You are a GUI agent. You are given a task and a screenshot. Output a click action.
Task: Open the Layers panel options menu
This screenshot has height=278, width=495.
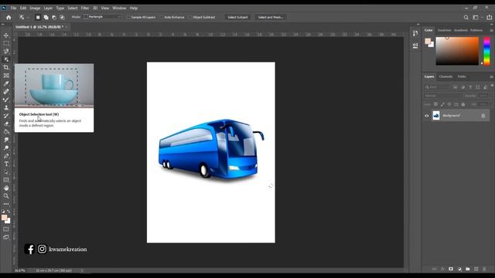coord(491,76)
